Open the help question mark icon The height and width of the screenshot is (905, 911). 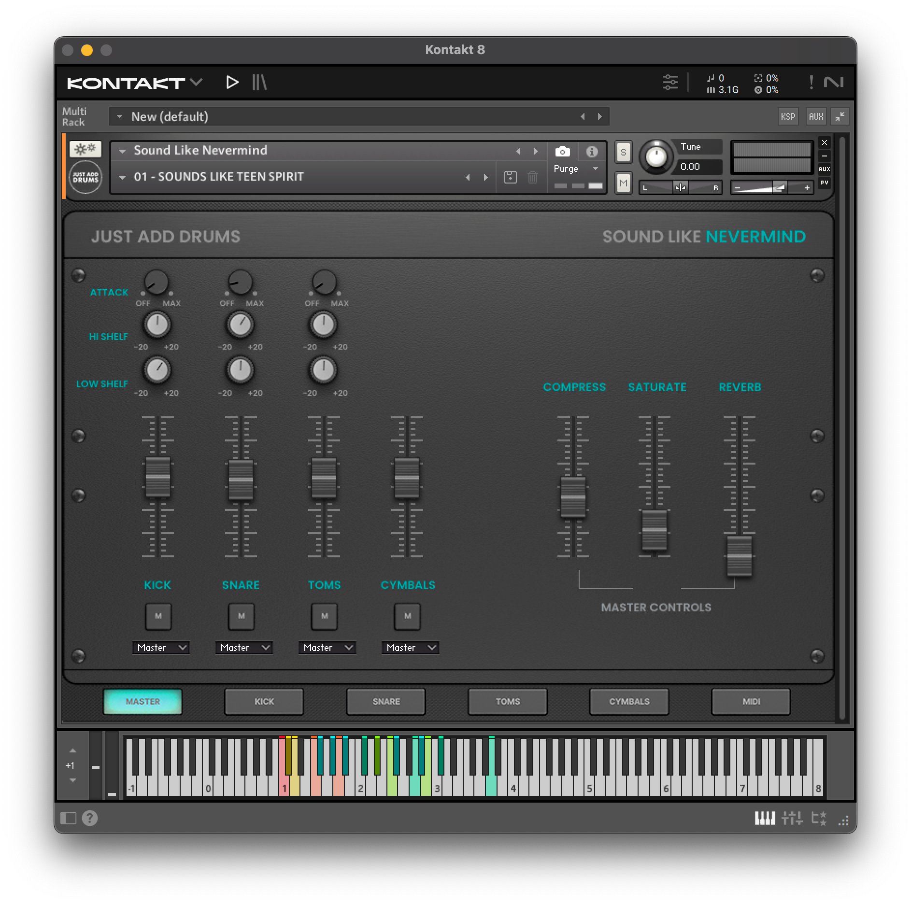(x=90, y=818)
